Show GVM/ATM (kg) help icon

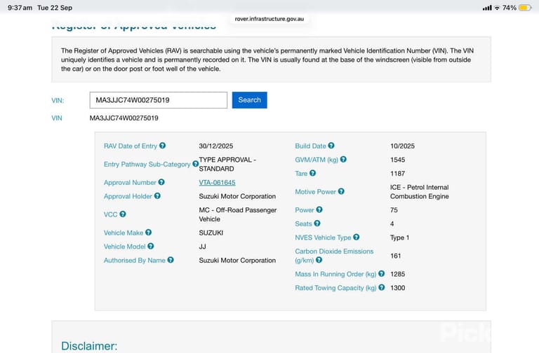343,159
